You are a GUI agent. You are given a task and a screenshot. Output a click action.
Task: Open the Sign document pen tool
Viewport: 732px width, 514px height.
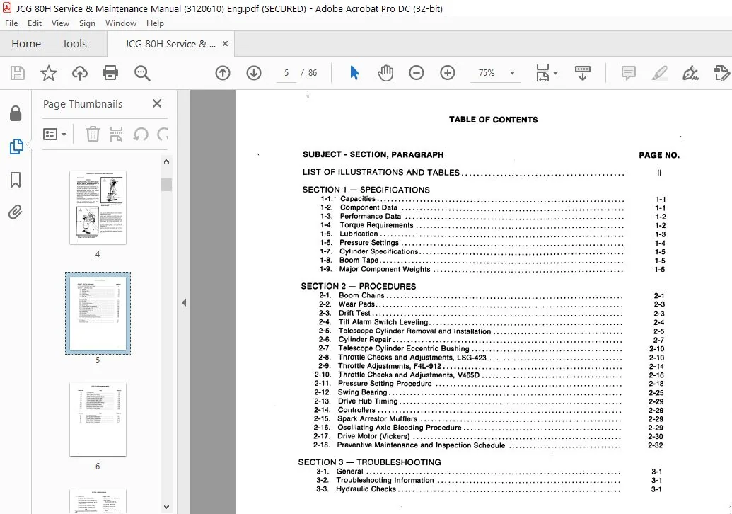click(x=690, y=73)
